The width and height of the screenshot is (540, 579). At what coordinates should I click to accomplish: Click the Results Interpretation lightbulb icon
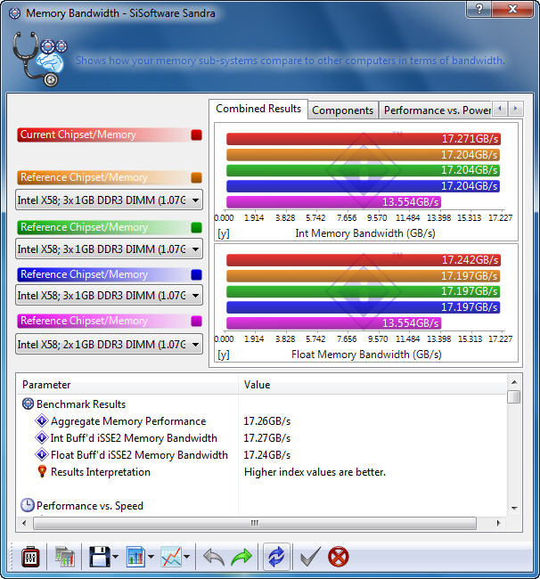[x=42, y=471]
